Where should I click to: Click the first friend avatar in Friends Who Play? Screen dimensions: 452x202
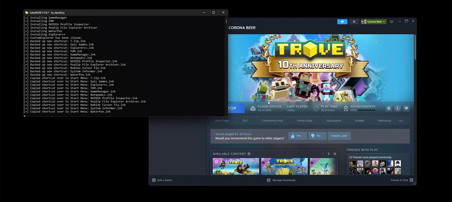(x=353, y=164)
